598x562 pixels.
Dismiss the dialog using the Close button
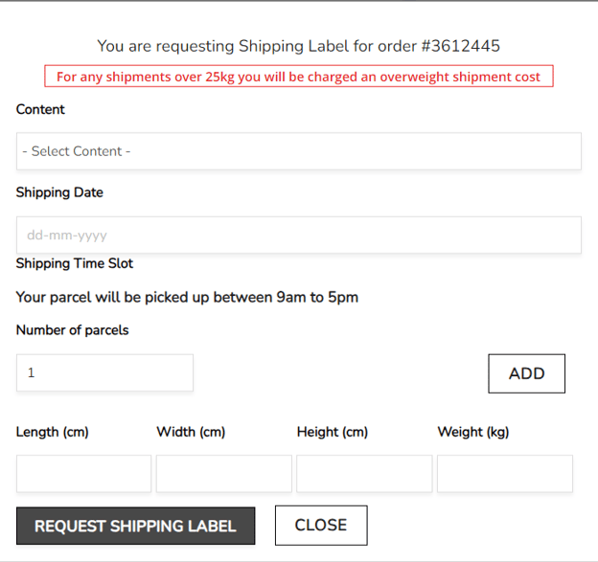coord(321,525)
